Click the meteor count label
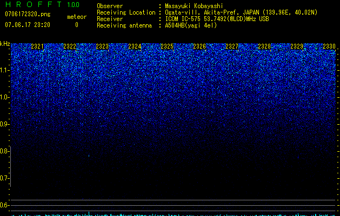Viewport: 340px width, 216px height. click(x=77, y=17)
